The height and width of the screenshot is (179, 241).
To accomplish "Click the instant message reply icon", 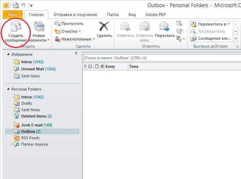I will pyautogui.click(x=179, y=31).
